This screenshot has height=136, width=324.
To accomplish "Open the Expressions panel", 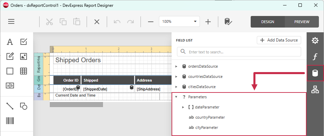I will [315, 57].
